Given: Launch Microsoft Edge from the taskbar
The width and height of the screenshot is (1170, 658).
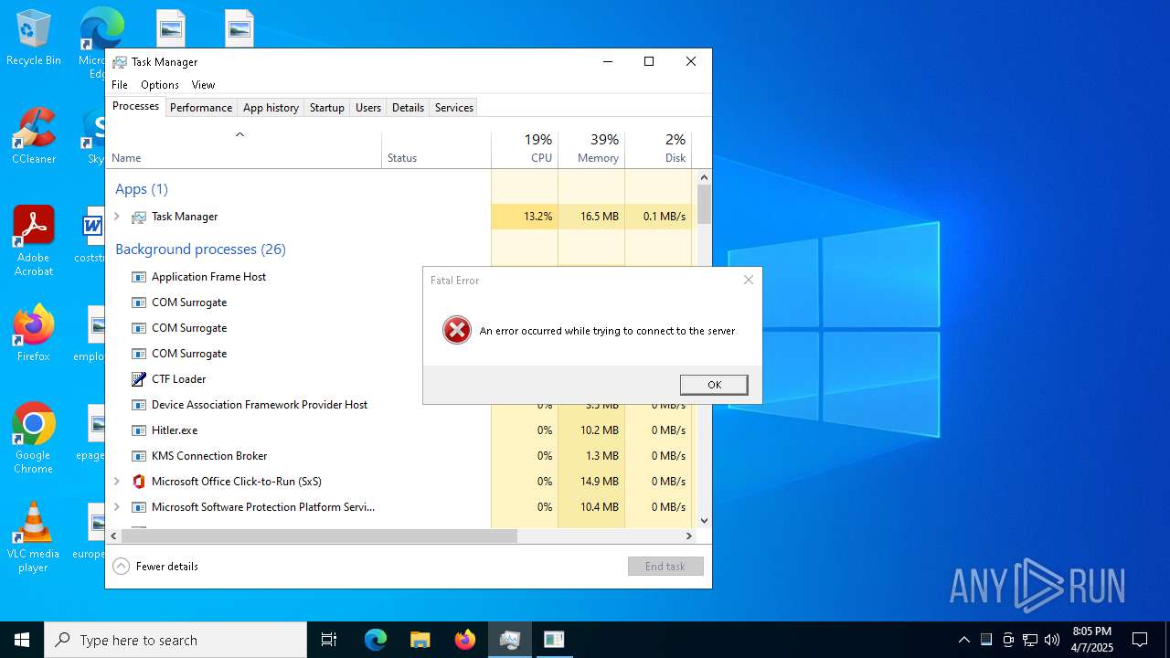Looking at the screenshot, I should [x=376, y=640].
